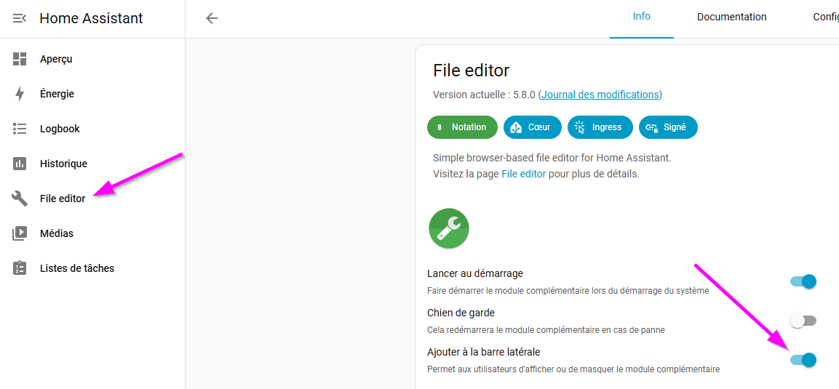Follow the File editor page link
Image resolution: width=839 pixels, height=389 pixels.
pyautogui.click(x=523, y=175)
